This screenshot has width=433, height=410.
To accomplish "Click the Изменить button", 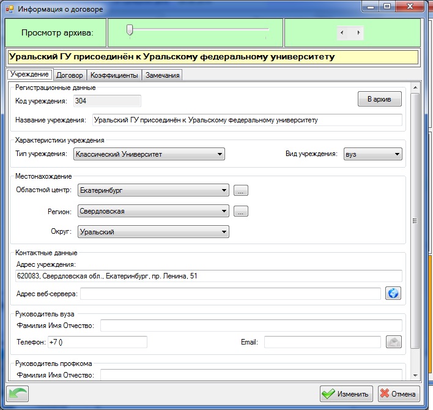I will [346, 393].
